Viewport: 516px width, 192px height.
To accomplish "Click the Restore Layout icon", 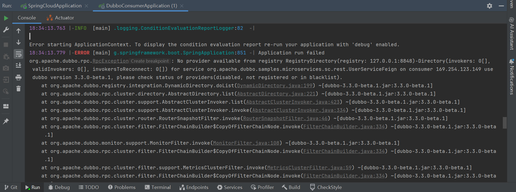I will pyautogui.click(x=6, y=106).
